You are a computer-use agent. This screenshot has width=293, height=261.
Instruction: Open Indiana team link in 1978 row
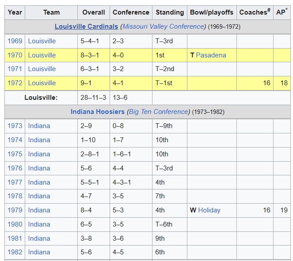[x=39, y=196]
